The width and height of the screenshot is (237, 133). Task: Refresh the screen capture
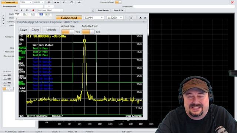coord(51,30)
